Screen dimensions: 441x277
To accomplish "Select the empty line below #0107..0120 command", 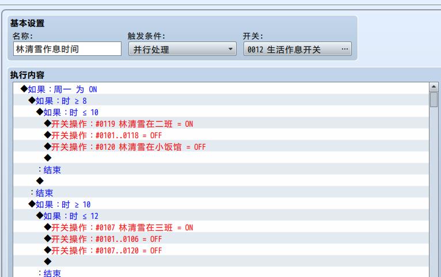I will pyautogui.click(x=221, y=262).
